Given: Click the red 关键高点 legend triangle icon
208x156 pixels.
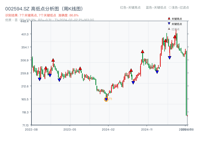Looking at the screenshot, I should pos(169,18).
